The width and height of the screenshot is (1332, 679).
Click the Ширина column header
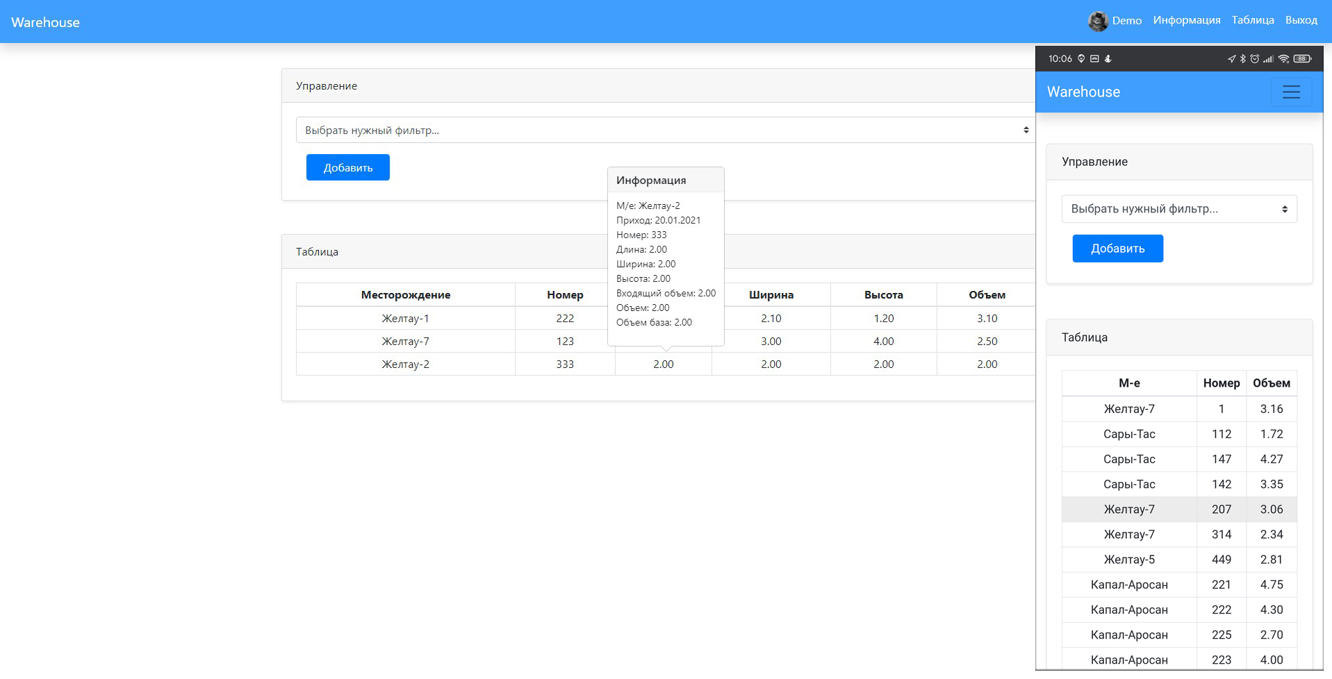tap(771, 295)
